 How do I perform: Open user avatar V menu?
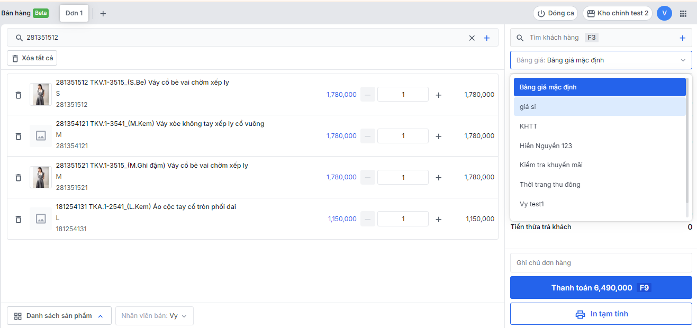point(664,13)
